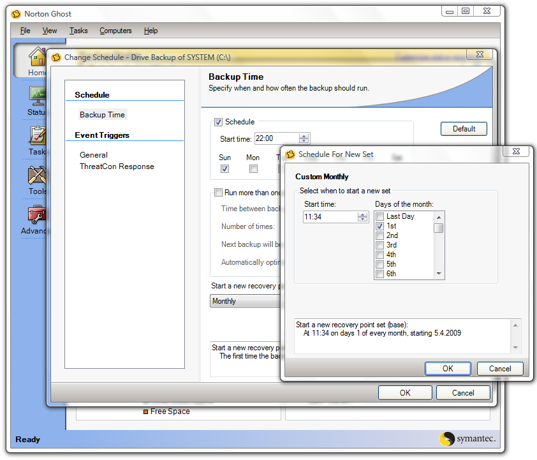Viewport: 537px width, 460px height.
Task: Open the Tasks menu
Action: coord(78,31)
